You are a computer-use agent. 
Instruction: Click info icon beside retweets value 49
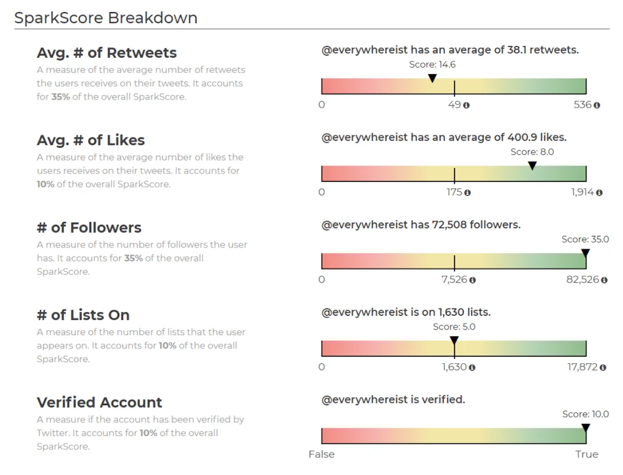point(467,105)
